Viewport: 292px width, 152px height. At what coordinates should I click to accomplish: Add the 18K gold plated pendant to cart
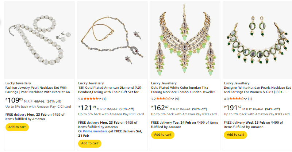90,143
